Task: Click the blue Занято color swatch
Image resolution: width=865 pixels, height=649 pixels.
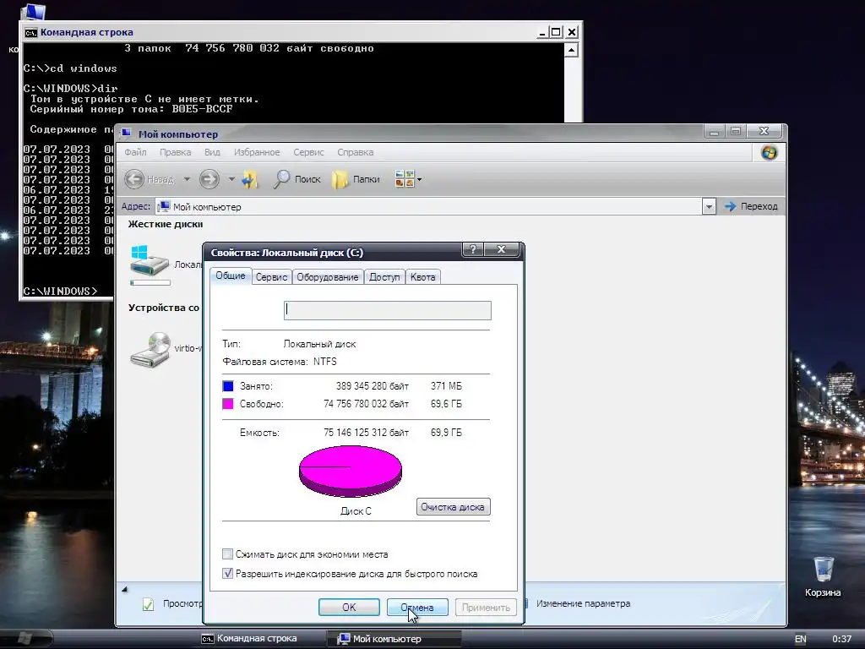Action: (228, 385)
